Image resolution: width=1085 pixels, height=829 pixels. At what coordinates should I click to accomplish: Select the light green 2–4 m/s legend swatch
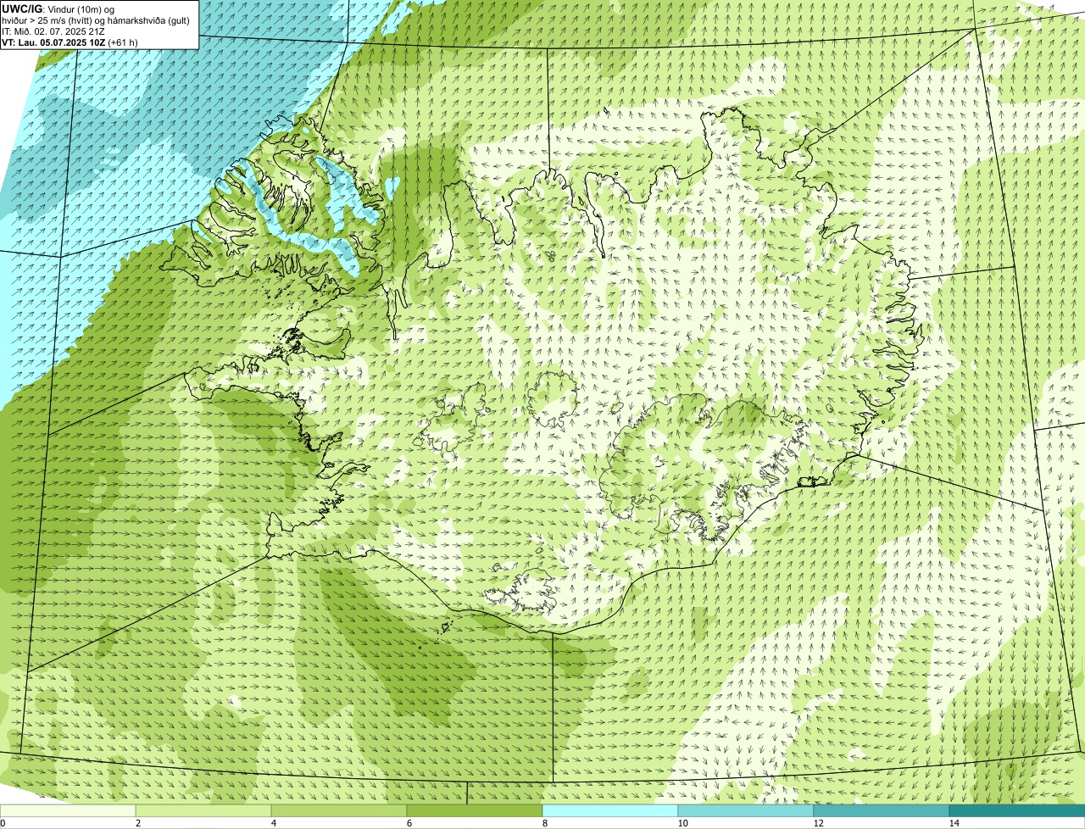(x=203, y=810)
